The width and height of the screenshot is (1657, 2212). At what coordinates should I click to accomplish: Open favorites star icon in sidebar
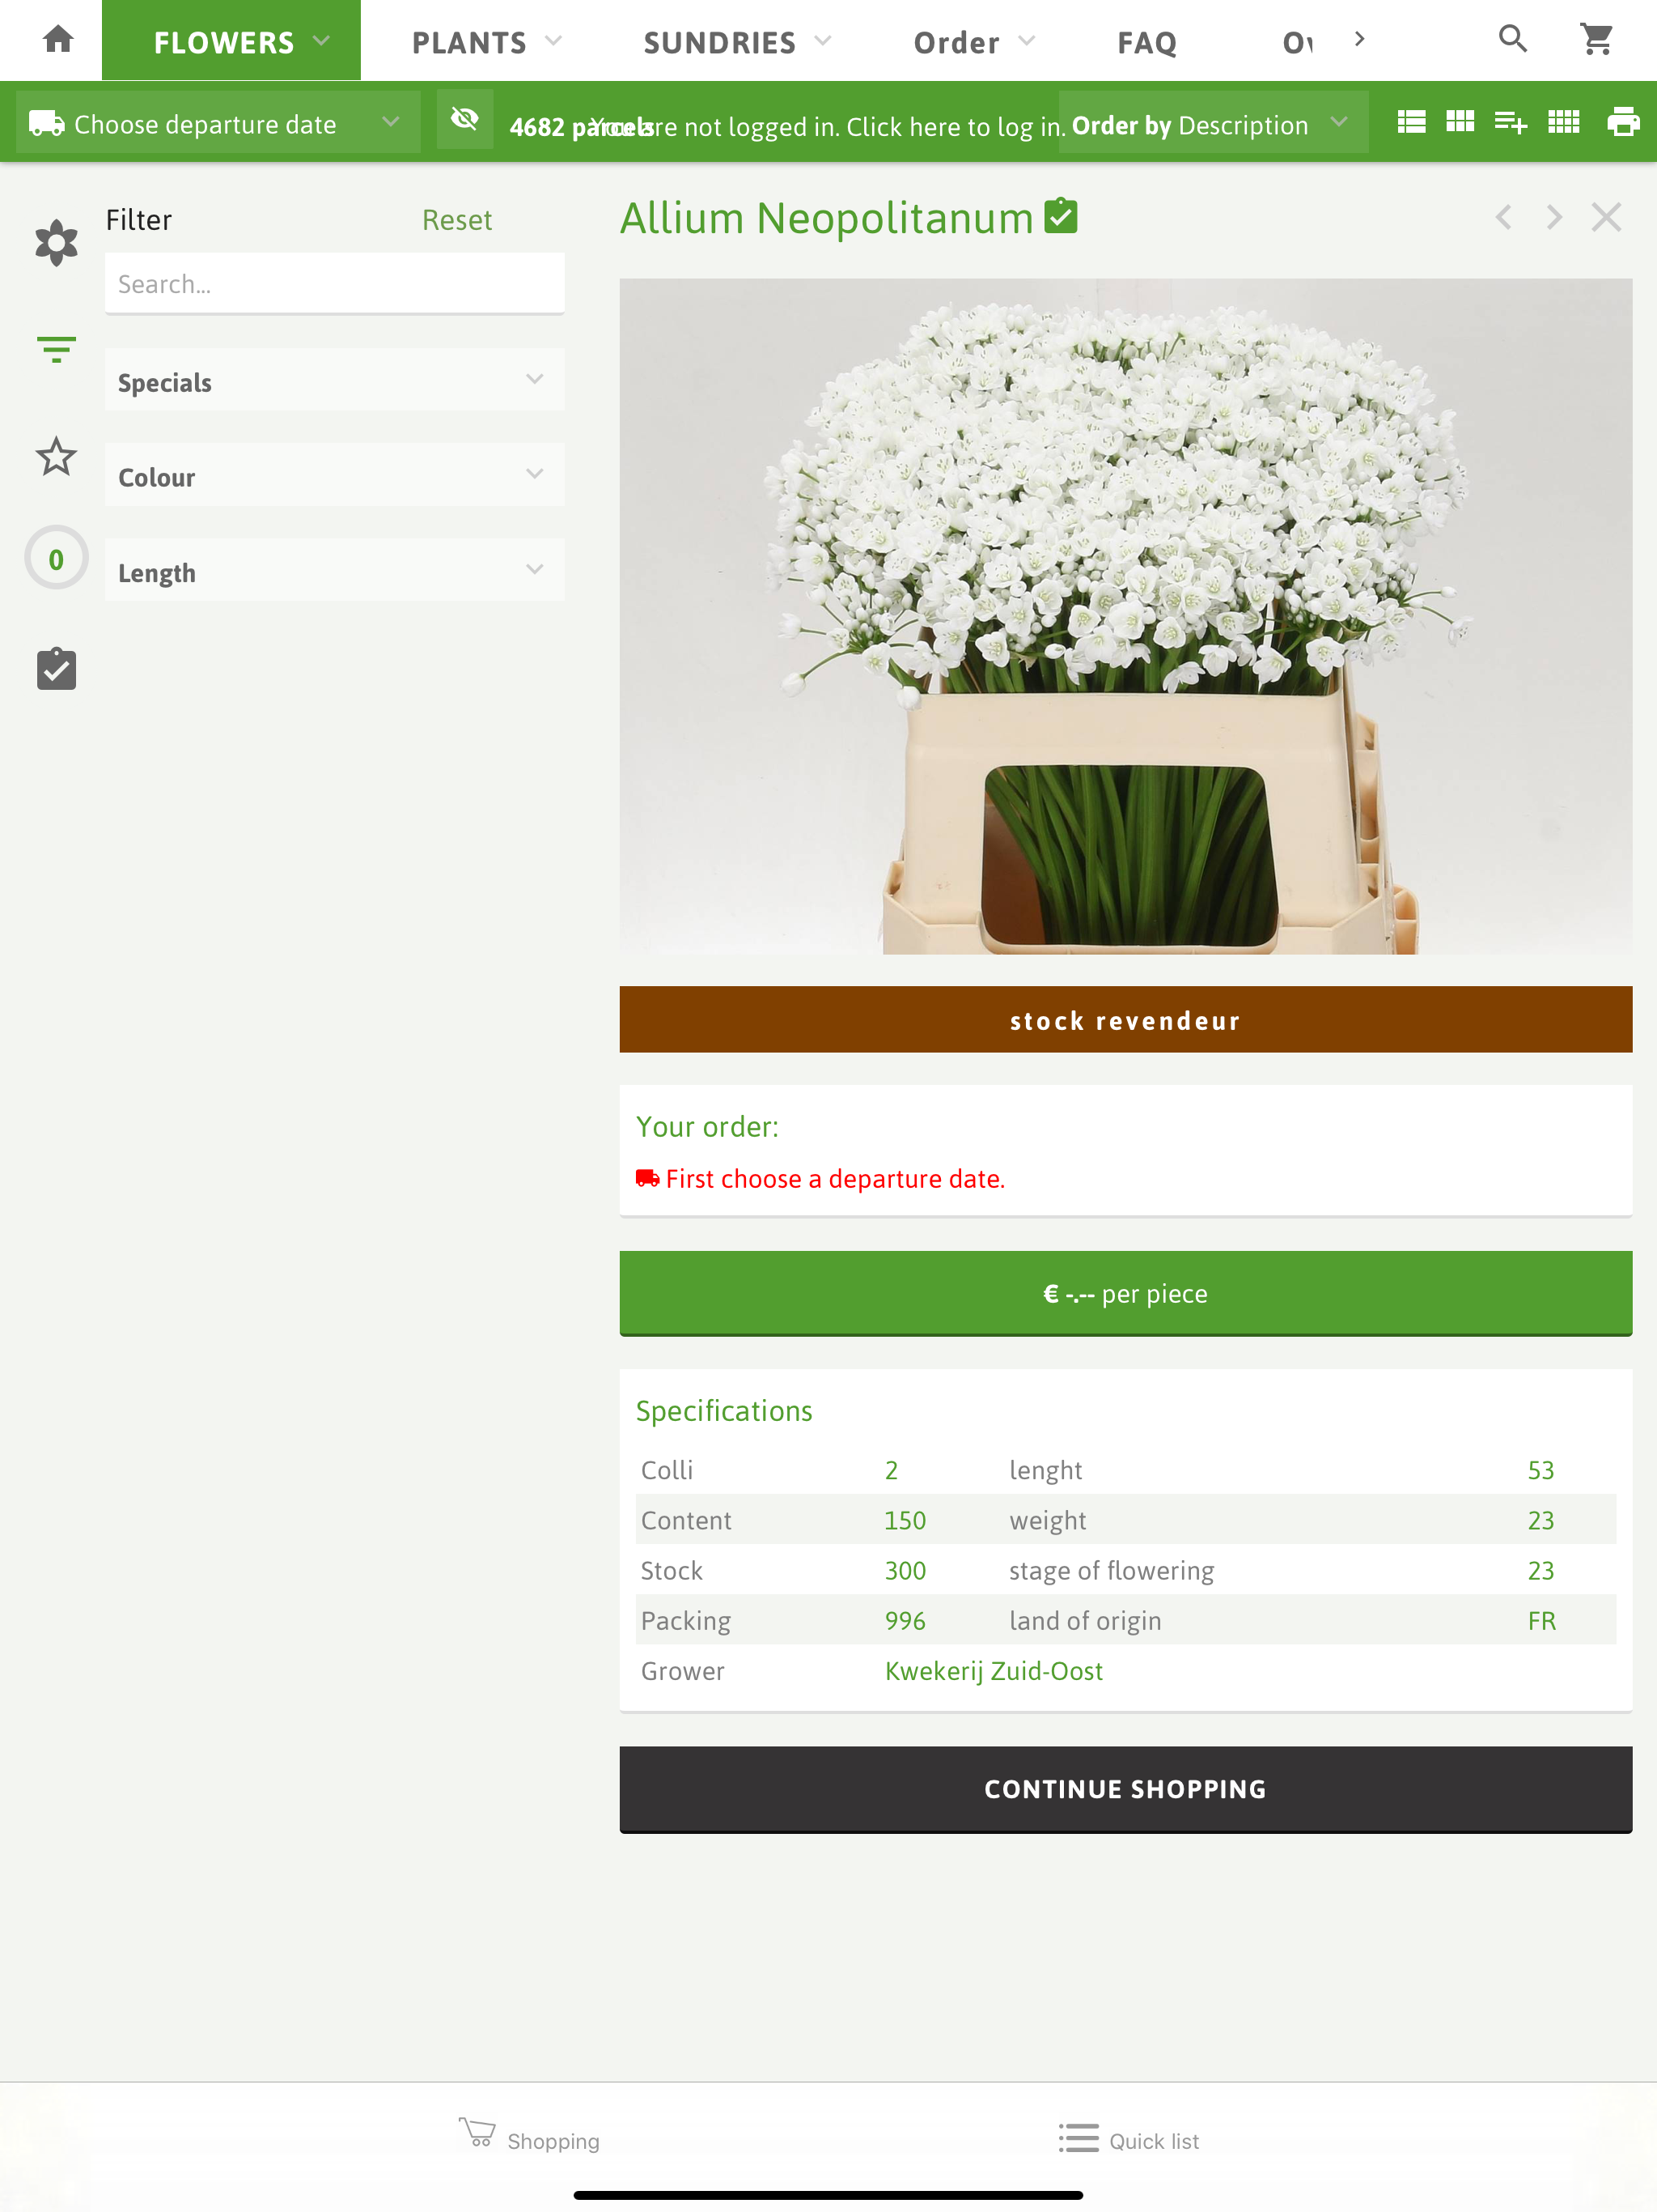pos(57,457)
